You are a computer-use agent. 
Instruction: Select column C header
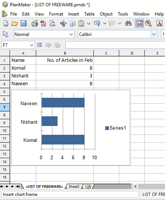(x=106, y=53)
